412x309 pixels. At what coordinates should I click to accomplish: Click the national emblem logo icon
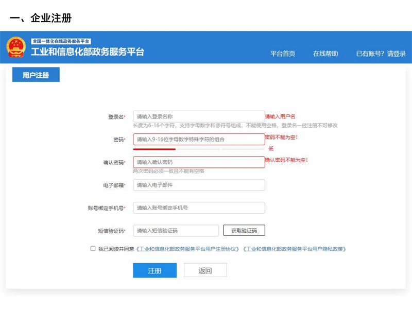[16, 47]
